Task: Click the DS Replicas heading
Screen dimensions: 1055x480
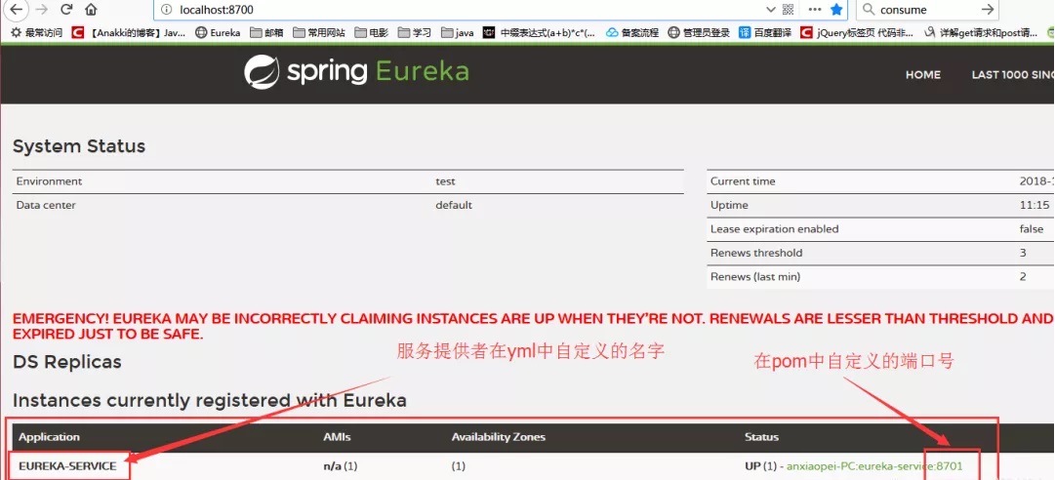Action: (x=67, y=362)
